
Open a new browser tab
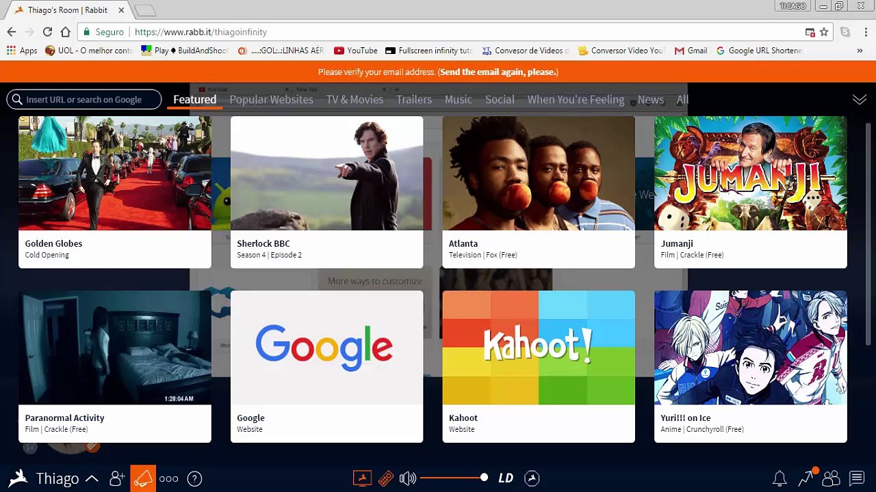tap(145, 10)
